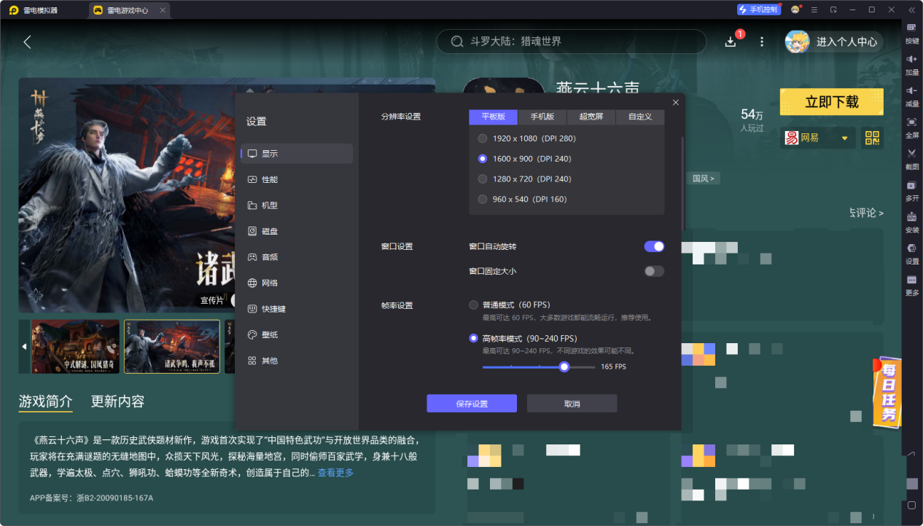Open 按键 key mapping in the sidebar
Viewport: 923px width, 526px height.
pos(912,33)
